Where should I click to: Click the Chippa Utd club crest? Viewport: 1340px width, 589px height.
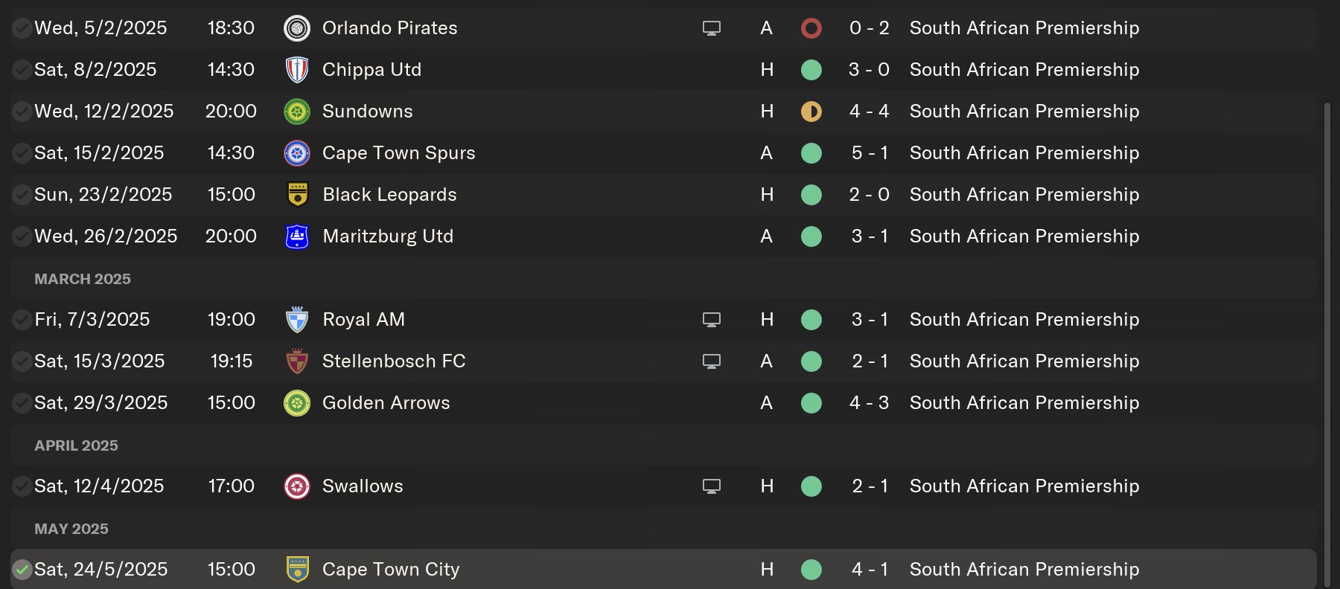coord(297,70)
